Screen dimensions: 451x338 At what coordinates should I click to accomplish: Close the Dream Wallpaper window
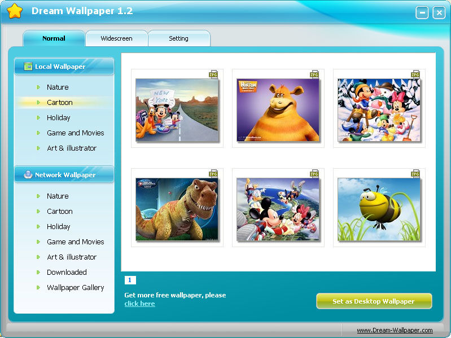pos(439,12)
